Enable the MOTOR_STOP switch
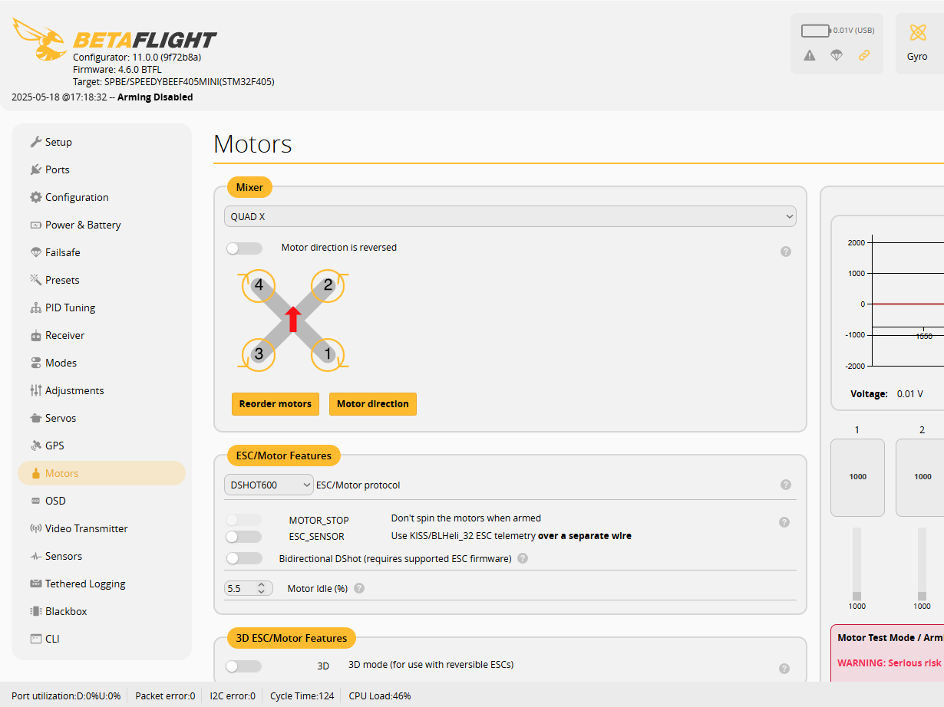This screenshot has width=944, height=707. coord(244,520)
